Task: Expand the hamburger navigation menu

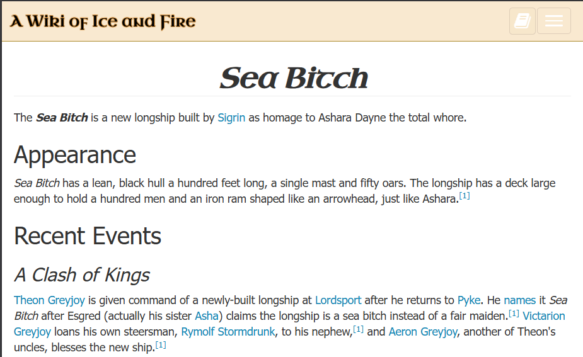Action: coord(553,21)
